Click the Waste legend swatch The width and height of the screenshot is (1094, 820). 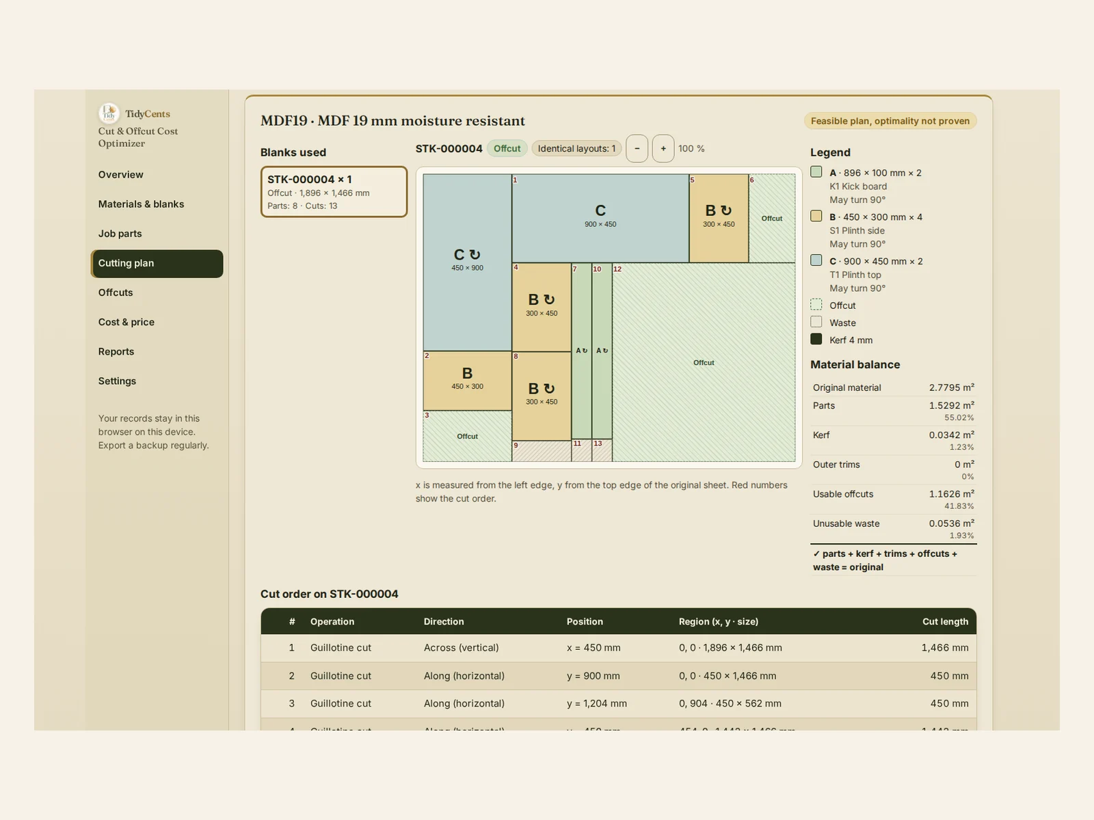click(x=816, y=322)
